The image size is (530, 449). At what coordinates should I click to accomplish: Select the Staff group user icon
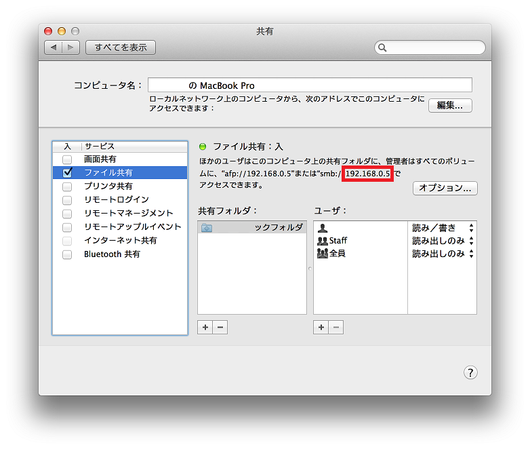(x=322, y=241)
